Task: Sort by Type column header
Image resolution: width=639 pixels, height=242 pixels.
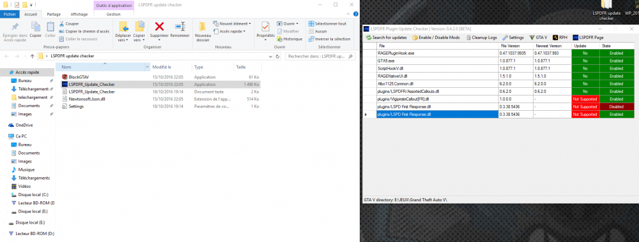Action: [x=213, y=67]
